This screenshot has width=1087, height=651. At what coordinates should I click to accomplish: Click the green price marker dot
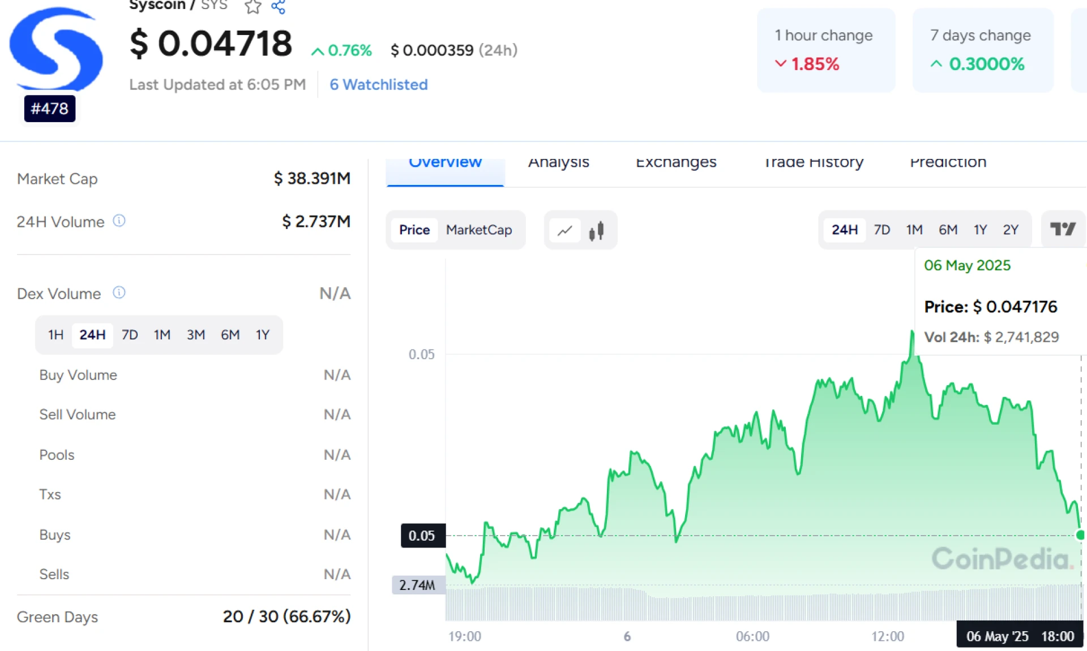pos(1080,534)
